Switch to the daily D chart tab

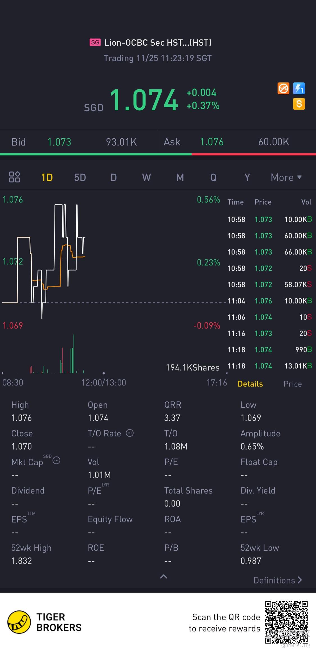pos(113,177)
